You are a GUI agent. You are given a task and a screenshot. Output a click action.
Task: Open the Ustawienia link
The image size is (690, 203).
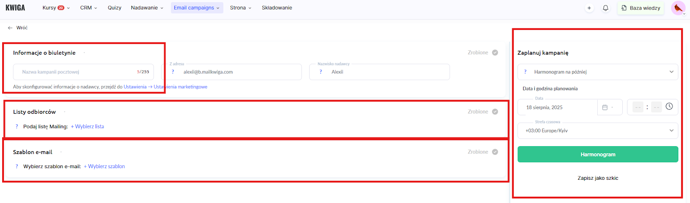click(x=135, y=87)
